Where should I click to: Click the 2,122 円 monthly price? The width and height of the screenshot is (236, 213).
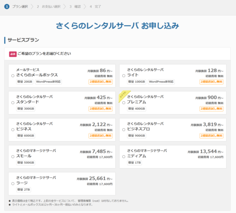96,124
